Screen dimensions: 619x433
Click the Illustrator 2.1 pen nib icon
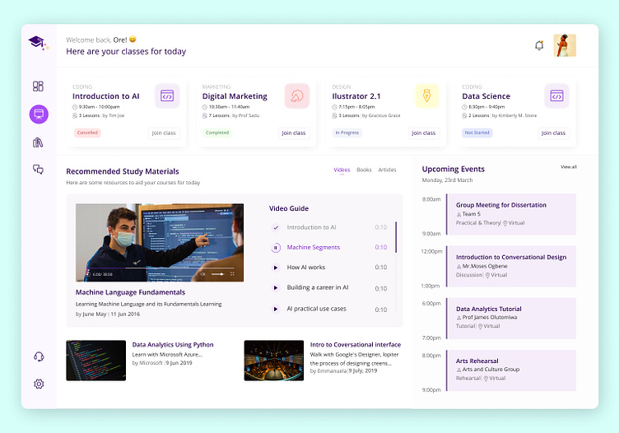click(426, 96)
